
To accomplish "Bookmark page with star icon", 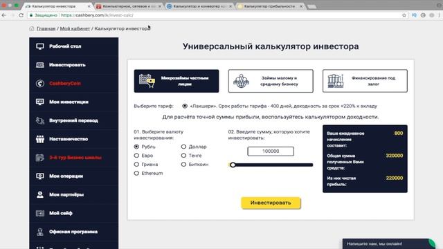I will [404, 15].
